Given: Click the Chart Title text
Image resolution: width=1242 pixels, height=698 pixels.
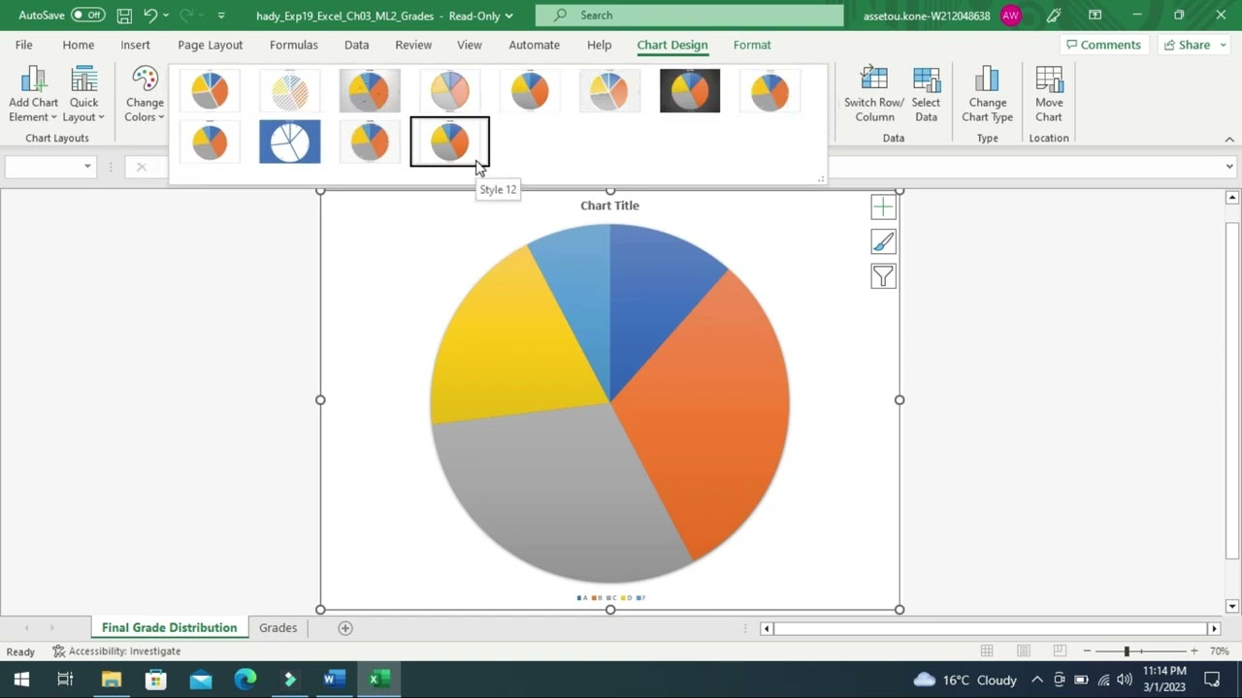Looking at the screenshot, I should [609, 206].
